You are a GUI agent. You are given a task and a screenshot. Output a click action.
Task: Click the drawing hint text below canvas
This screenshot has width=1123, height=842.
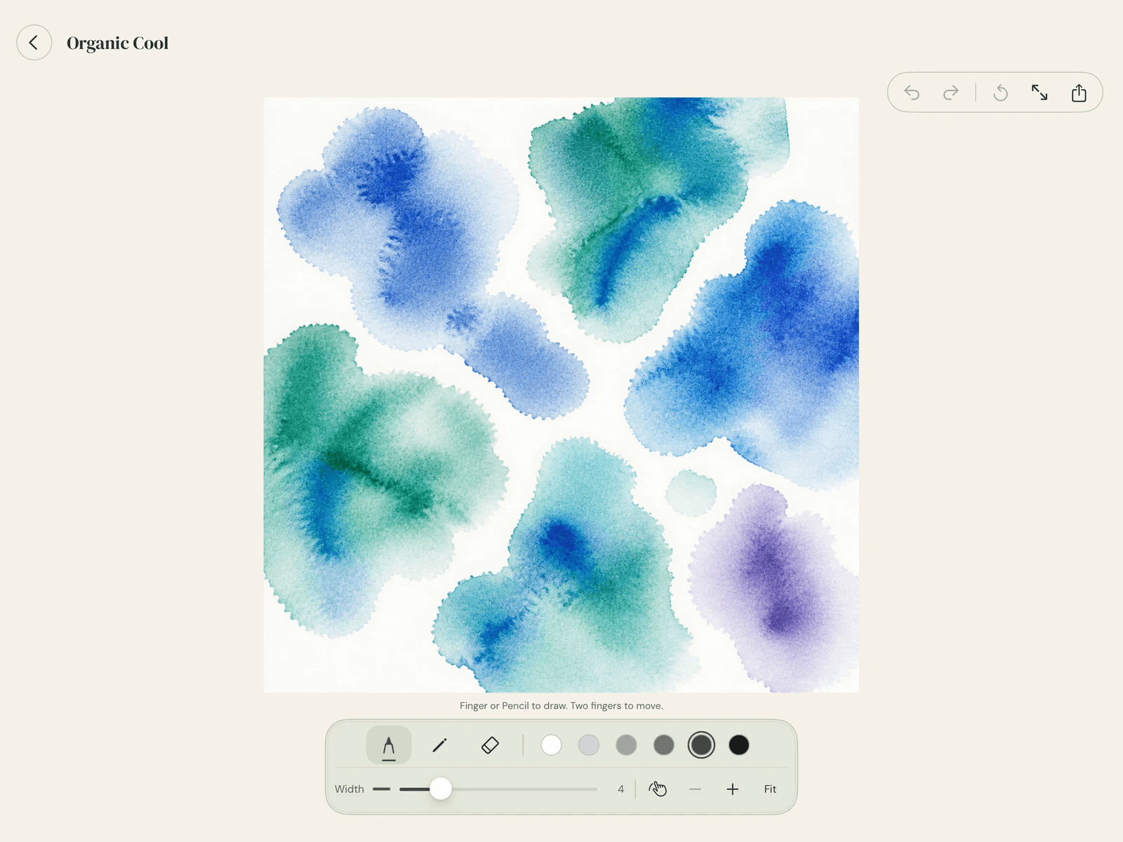point(561,706)
